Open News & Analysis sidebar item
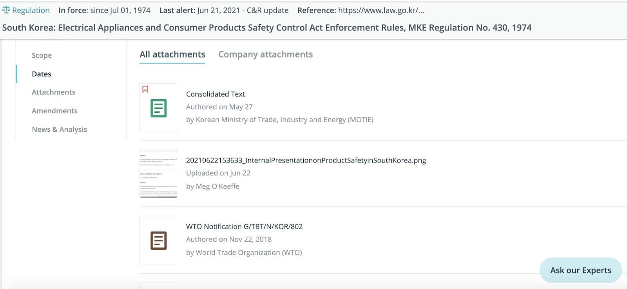Viewport: 627px width, 289px height. point(59,129)
